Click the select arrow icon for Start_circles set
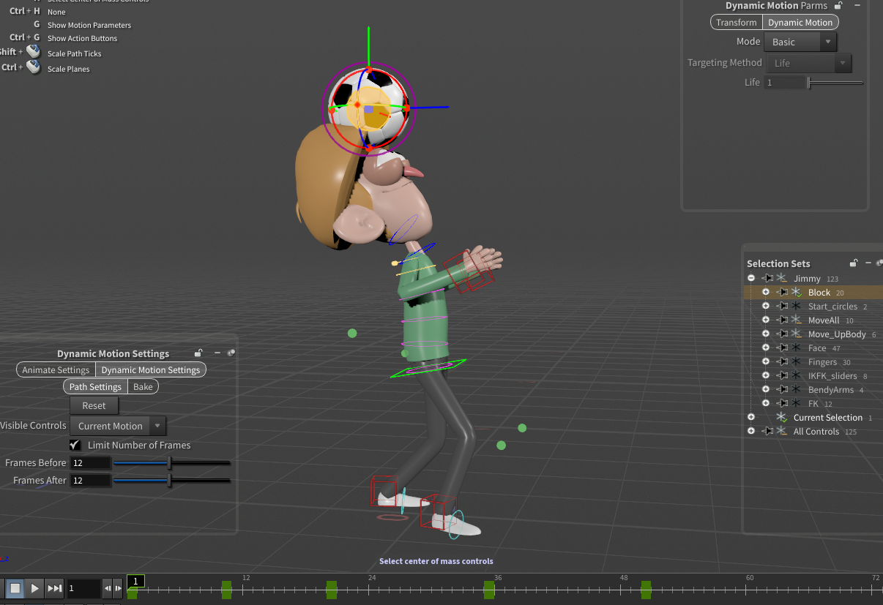The image size is (883, 605). click(x=781, y=307)
